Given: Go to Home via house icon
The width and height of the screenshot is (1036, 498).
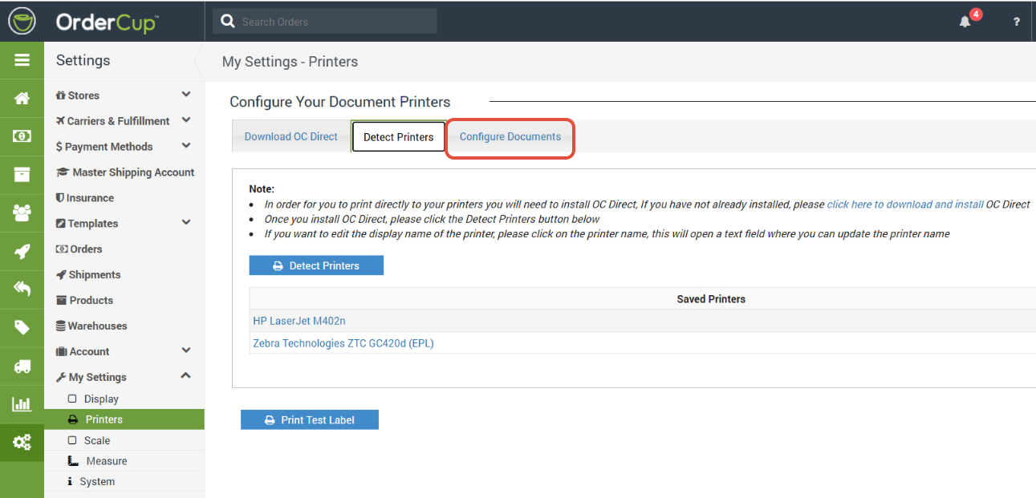Looking at the screenshot, I should pyautogui.click(x=22, y=98).
